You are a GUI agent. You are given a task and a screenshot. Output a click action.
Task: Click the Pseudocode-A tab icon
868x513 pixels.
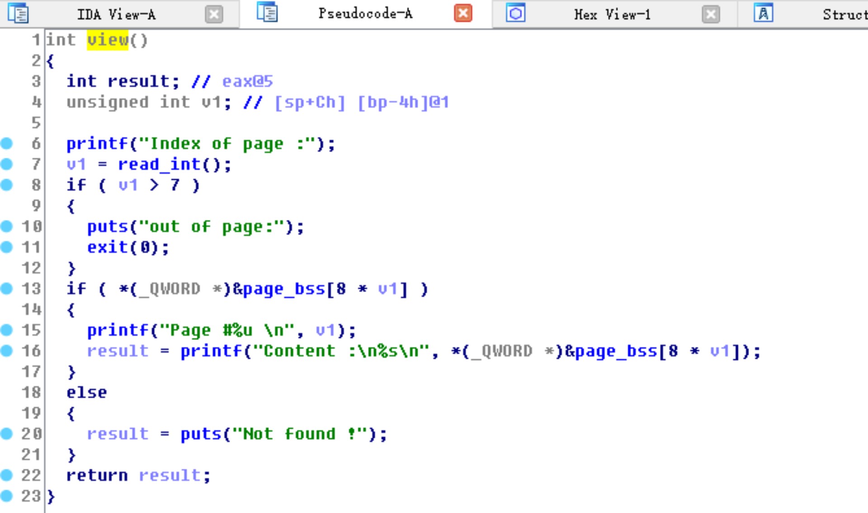267,13
